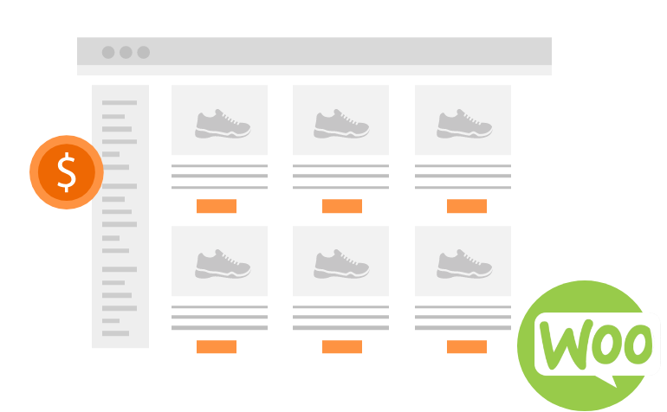This screenshot has width=667, height=412.
Task: Click orange button under bottom-left product
Action: pos(217,347)
